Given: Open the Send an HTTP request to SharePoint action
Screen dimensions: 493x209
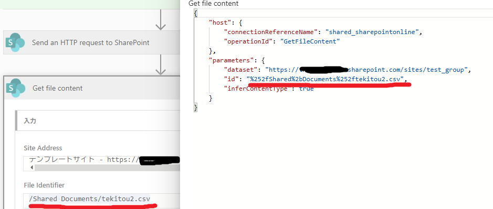Looking at the screenshot, I should click(91, 42).
